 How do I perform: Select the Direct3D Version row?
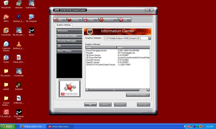pyautogui.click(x=117, y=60)
